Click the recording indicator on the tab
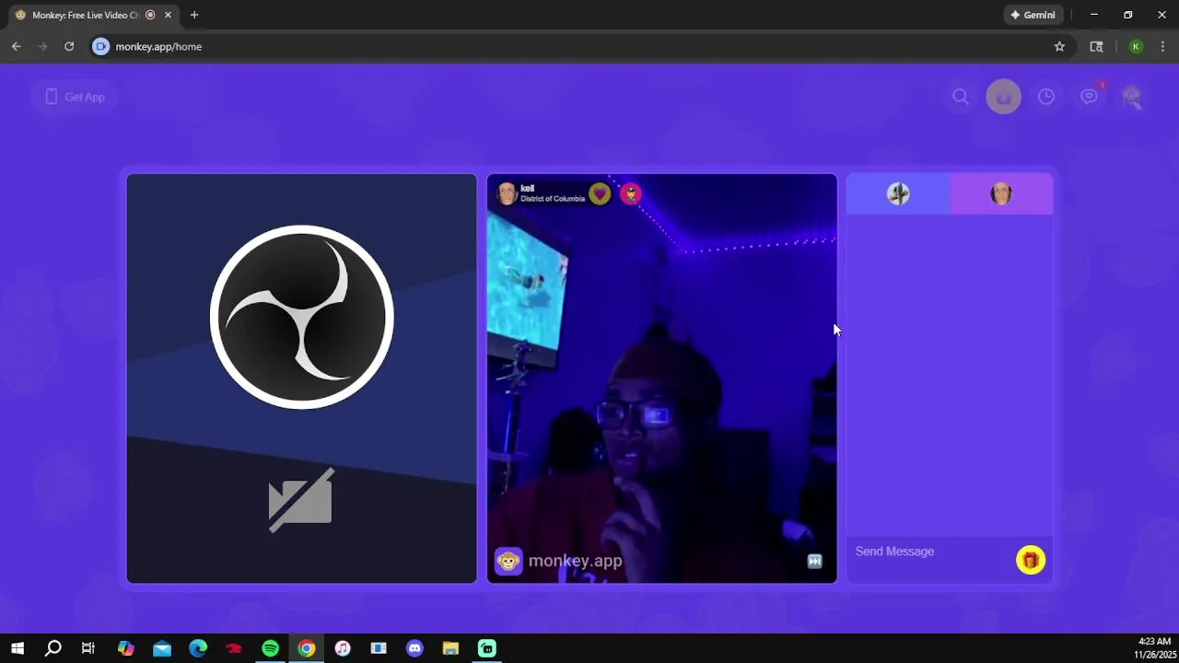This screenshot has width=1179, height=663. [150, 15]
